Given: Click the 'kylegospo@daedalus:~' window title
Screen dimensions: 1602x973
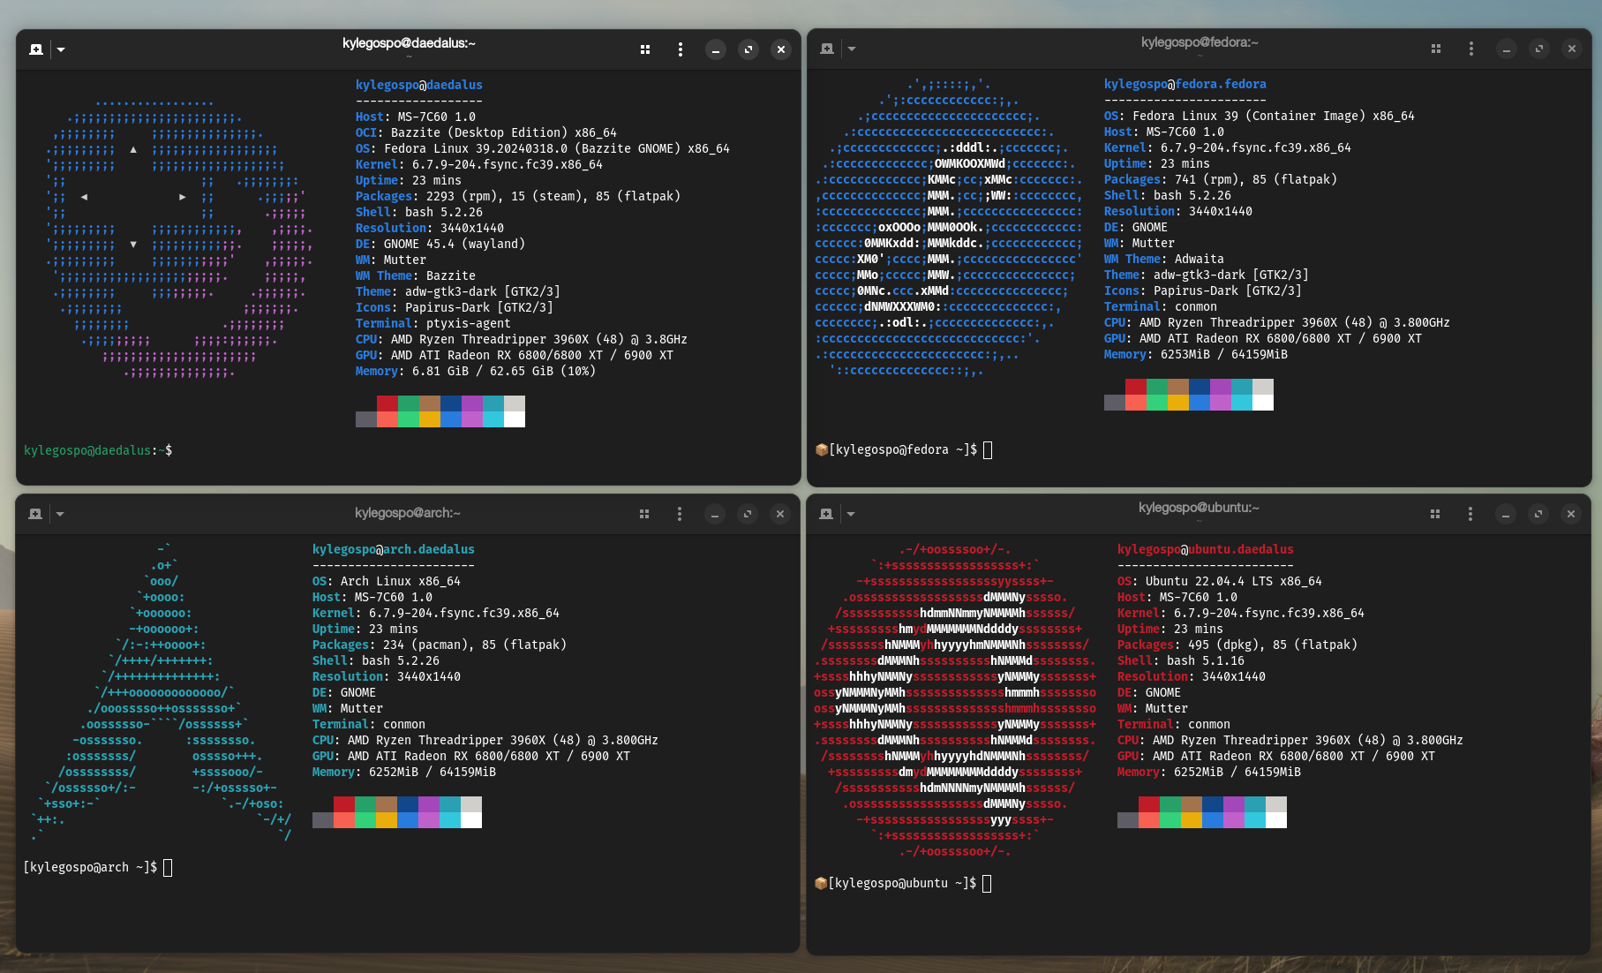Looking at the screenshot, I should tap(409, 43).
